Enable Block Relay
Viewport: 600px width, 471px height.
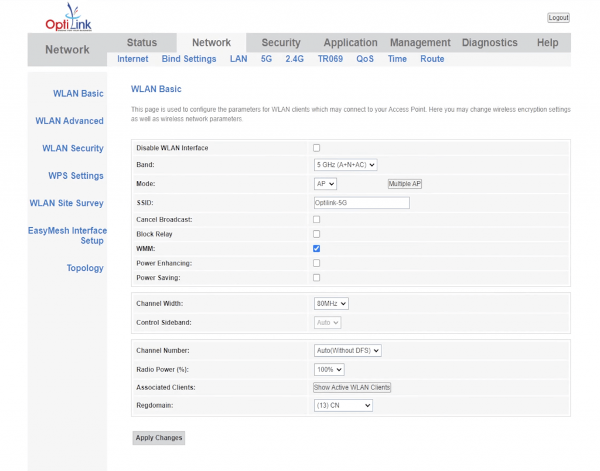316,234
